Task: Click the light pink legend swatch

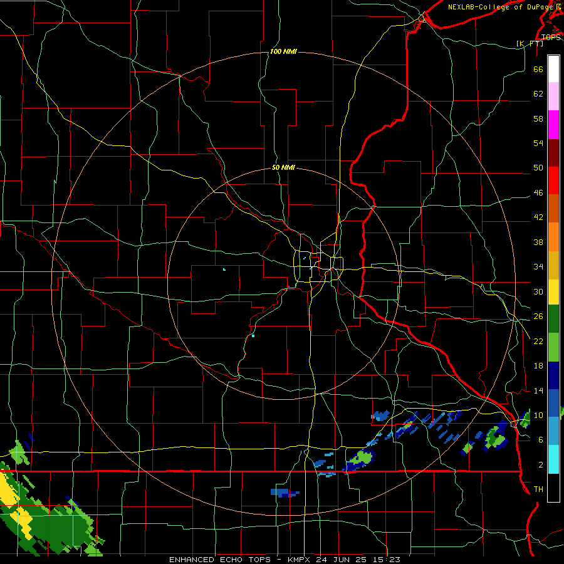Action: 553,97
